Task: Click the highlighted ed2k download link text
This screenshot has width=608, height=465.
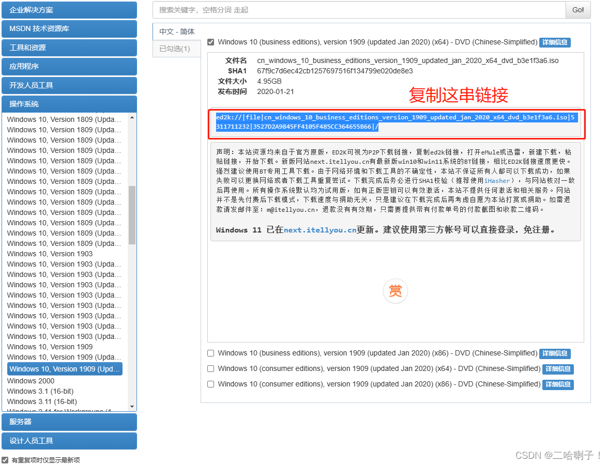Action: point(396,122)
